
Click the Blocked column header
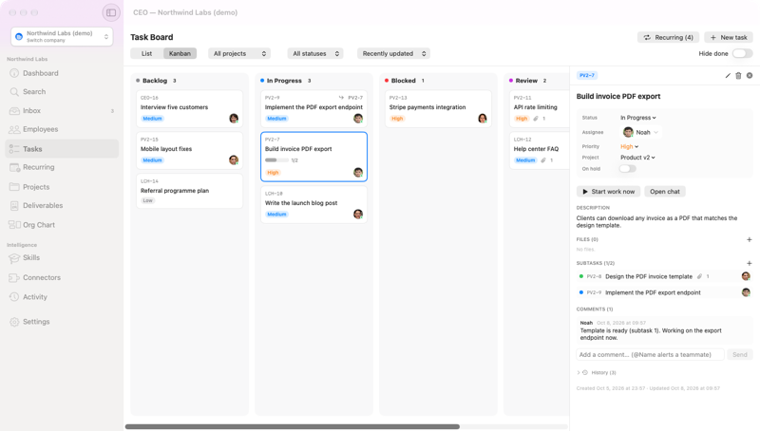(x=405, y=81)
